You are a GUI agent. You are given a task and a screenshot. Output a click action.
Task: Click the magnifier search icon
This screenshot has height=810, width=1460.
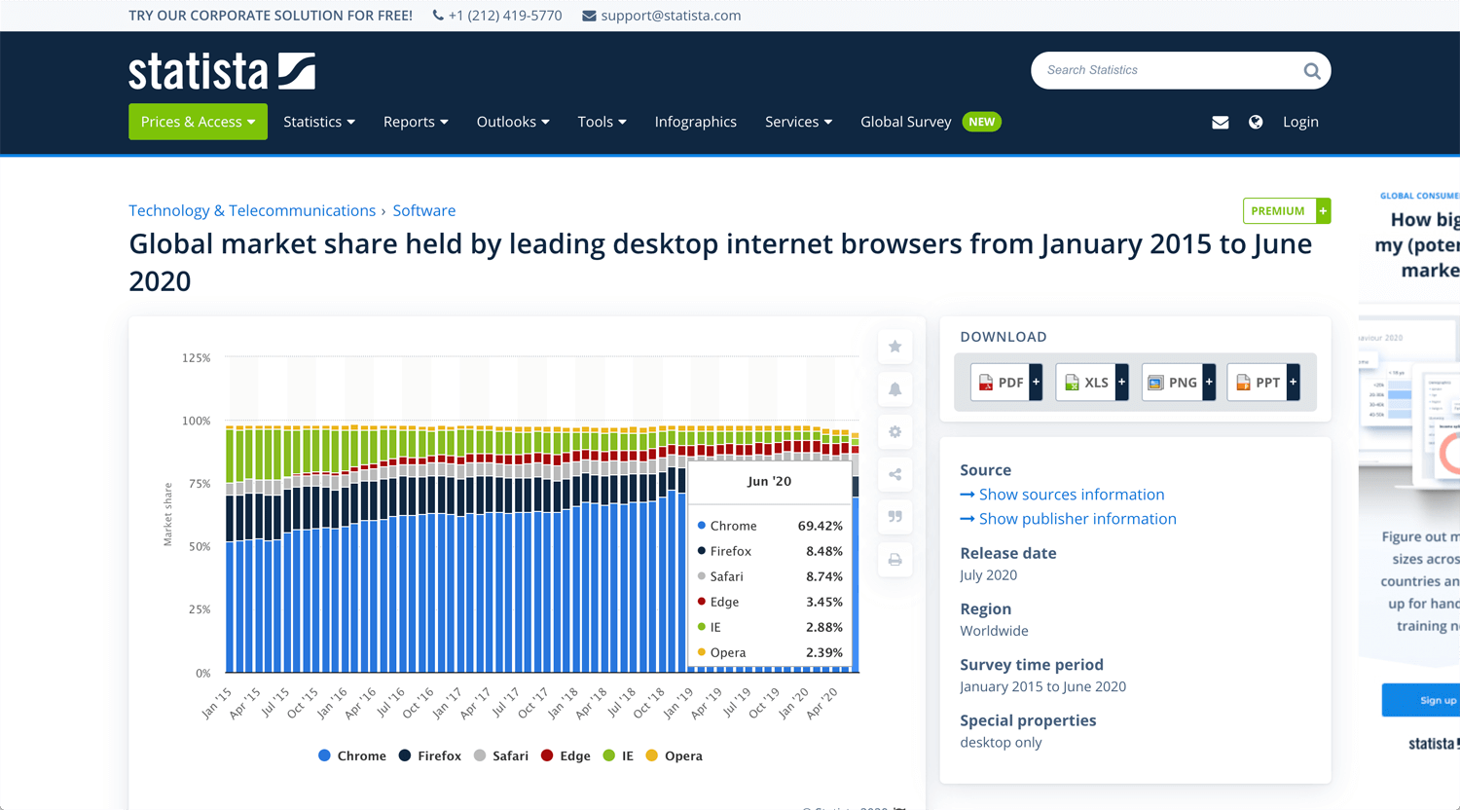tap(1311, 70)
